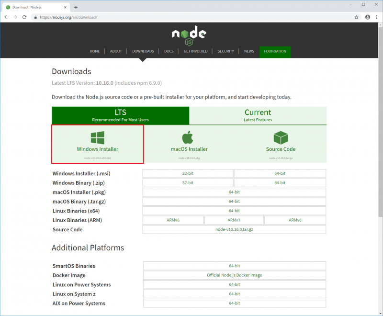Open the GET INVOLVED navigation item
The image size is (383, 316).
195,51
